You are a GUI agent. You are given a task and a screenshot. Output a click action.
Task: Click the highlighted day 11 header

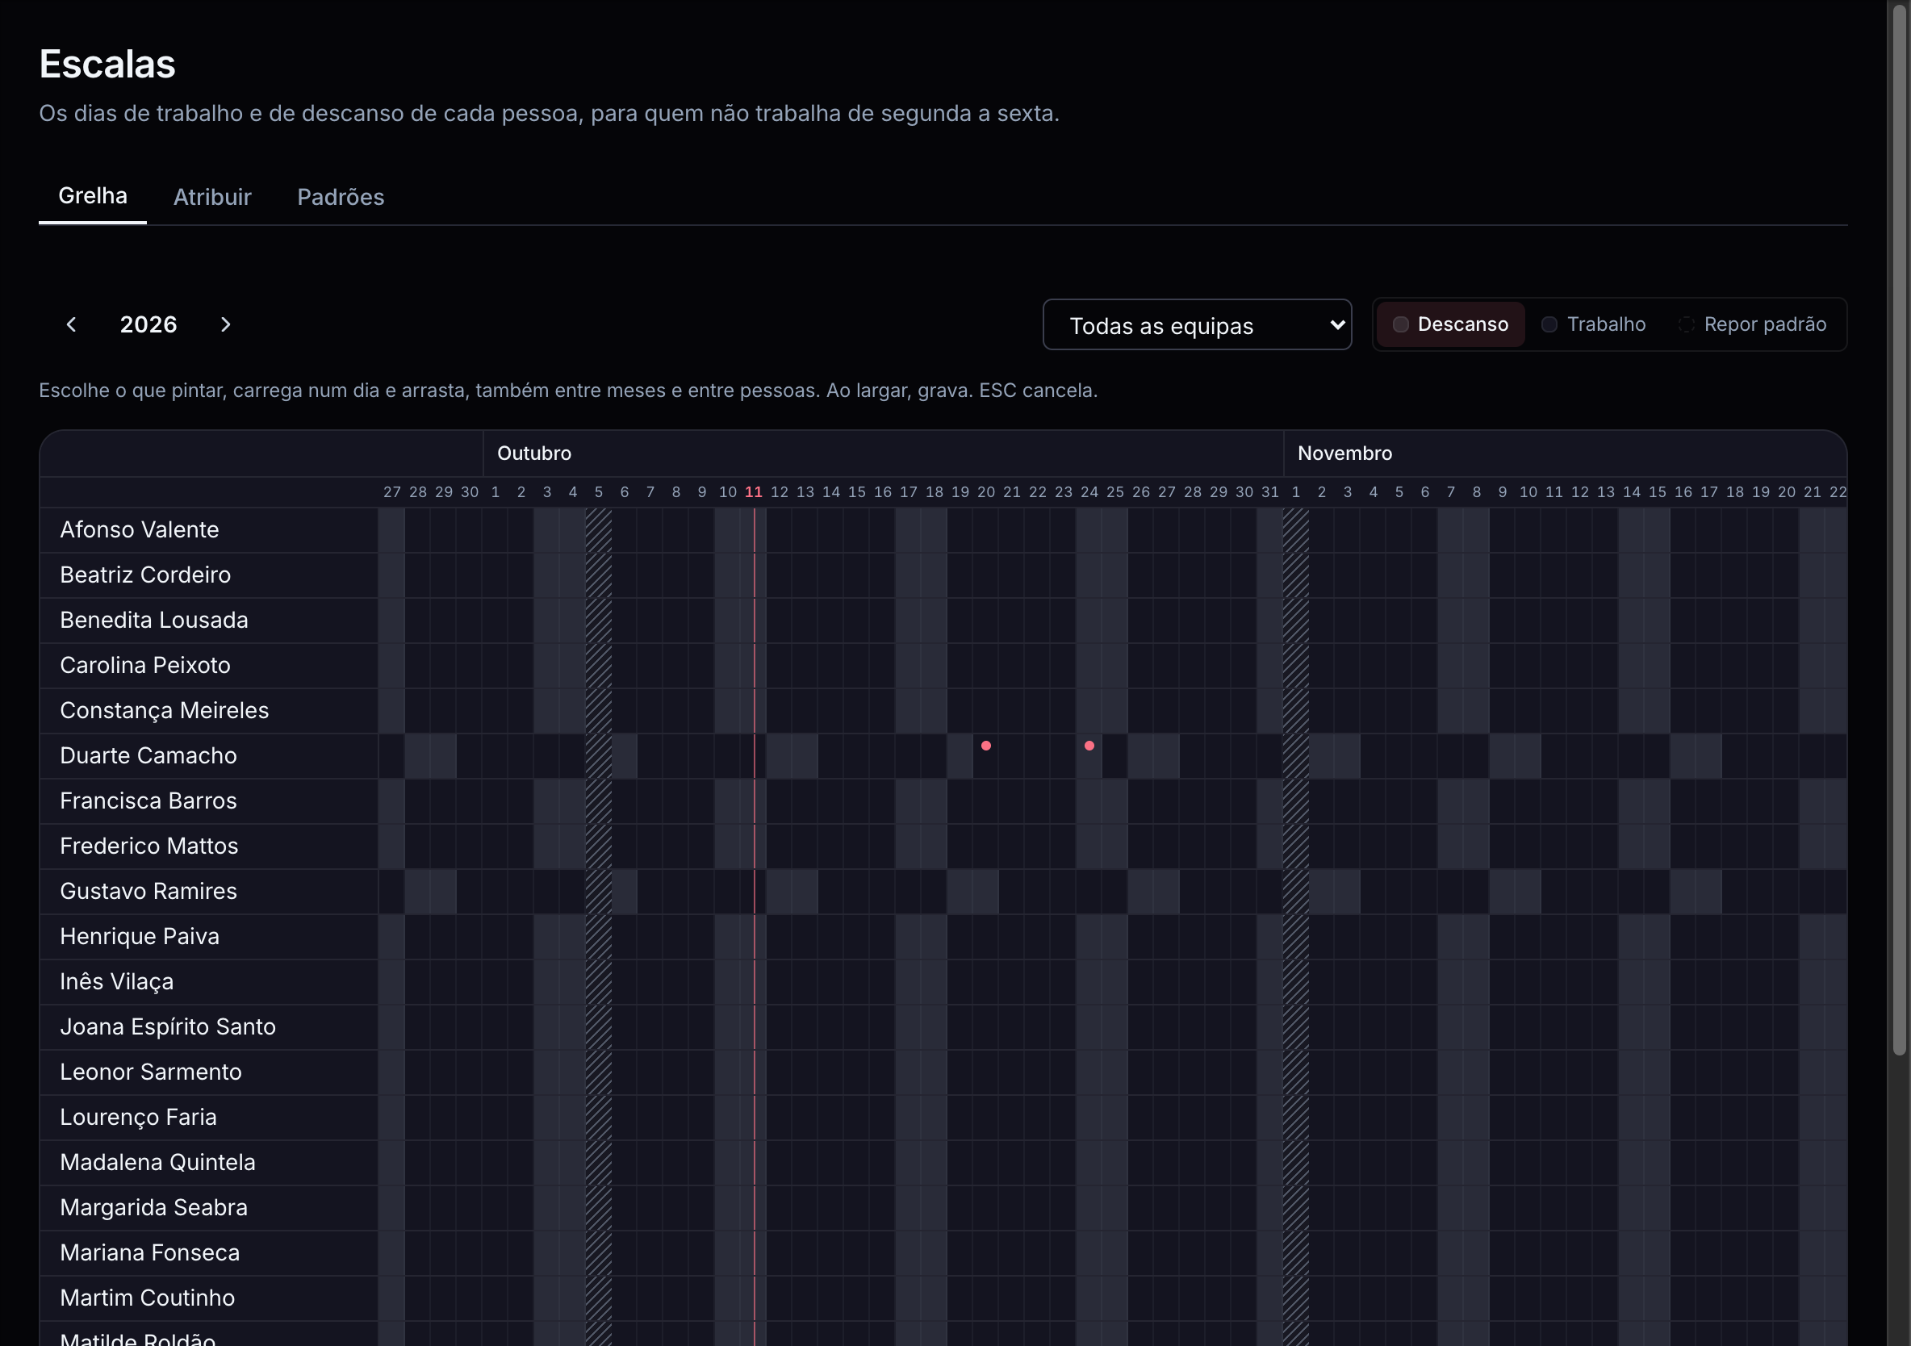[x=753, y=492]
